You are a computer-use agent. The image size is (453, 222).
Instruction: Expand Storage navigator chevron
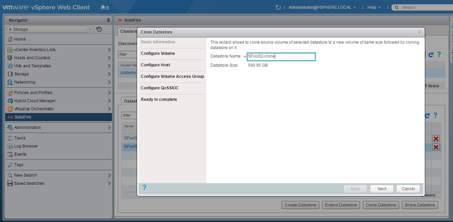coord(109,74)
